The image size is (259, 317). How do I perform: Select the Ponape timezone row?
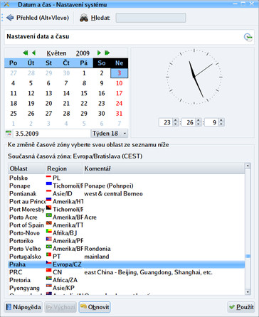[x=127, y=186]
